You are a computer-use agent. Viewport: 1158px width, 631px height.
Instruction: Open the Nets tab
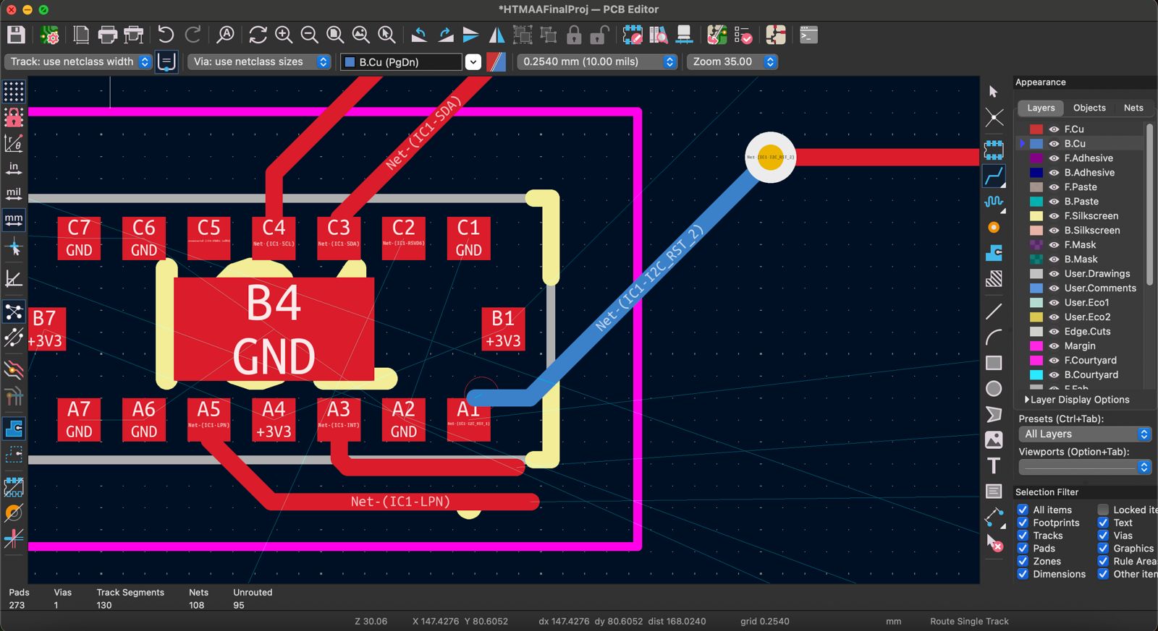(x=1133, y=108)
